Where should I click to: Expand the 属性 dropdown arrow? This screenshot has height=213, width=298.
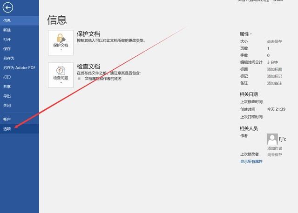click(x=251, y=34)
